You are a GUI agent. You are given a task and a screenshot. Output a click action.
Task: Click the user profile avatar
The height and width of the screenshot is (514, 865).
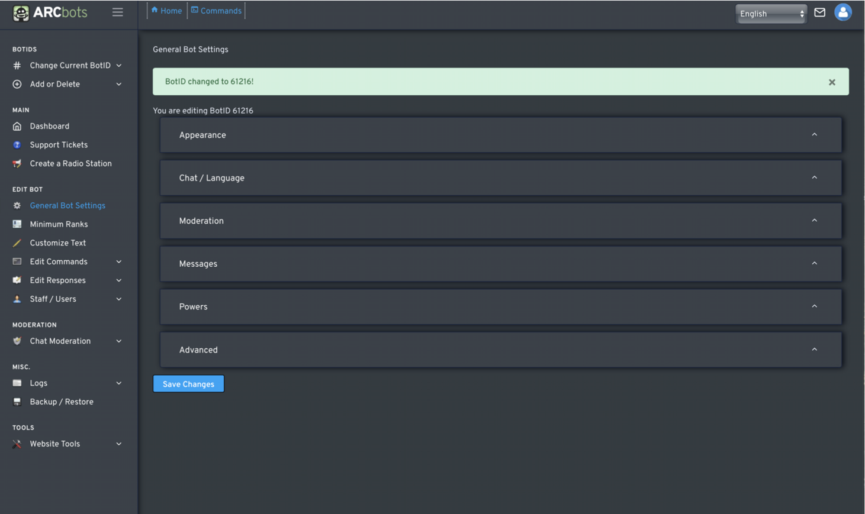tap(843, 12)
